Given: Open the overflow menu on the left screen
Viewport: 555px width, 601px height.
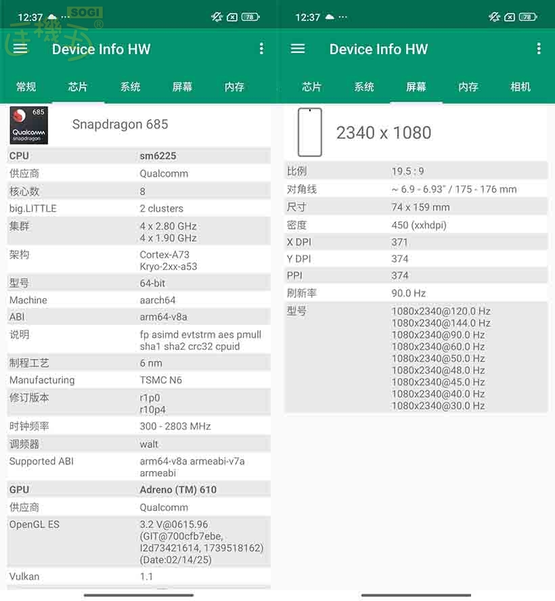Looking at the screenshot, I should point(262,48).
